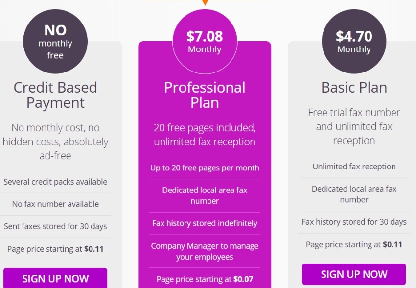Click 'Free trial fax number' description text
416x288 pixels.
[x=354, y=113]
